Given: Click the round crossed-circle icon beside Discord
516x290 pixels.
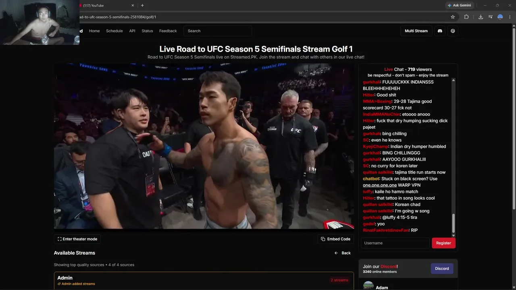Looking at the screenshot, I should coord(453,31).
